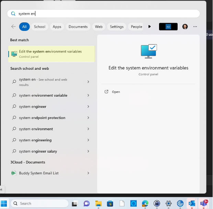Open the three-dot options menu
The height and width of the screenshot is (209, 213).
coord(195,26)
